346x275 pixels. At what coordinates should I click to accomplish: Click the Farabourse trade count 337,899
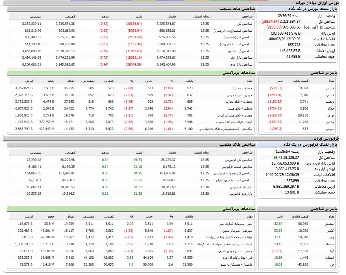coord(293,181)
